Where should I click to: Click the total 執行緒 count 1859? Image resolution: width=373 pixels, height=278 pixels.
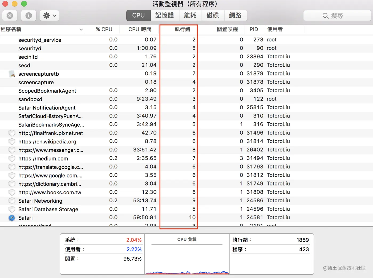pyautogui.click(x=303, y=240)
